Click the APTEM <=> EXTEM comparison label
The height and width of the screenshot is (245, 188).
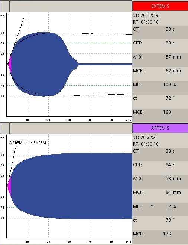[x=27, y=143]
